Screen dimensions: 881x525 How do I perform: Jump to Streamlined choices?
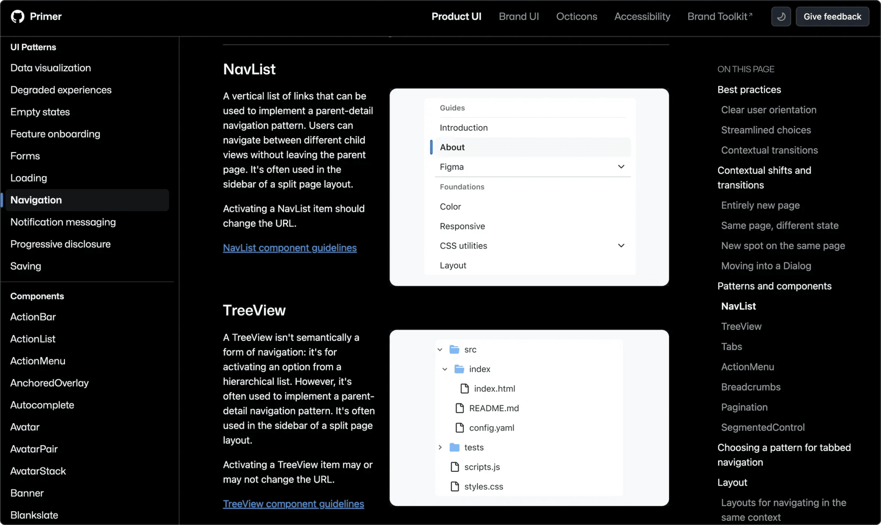(766, 130)
